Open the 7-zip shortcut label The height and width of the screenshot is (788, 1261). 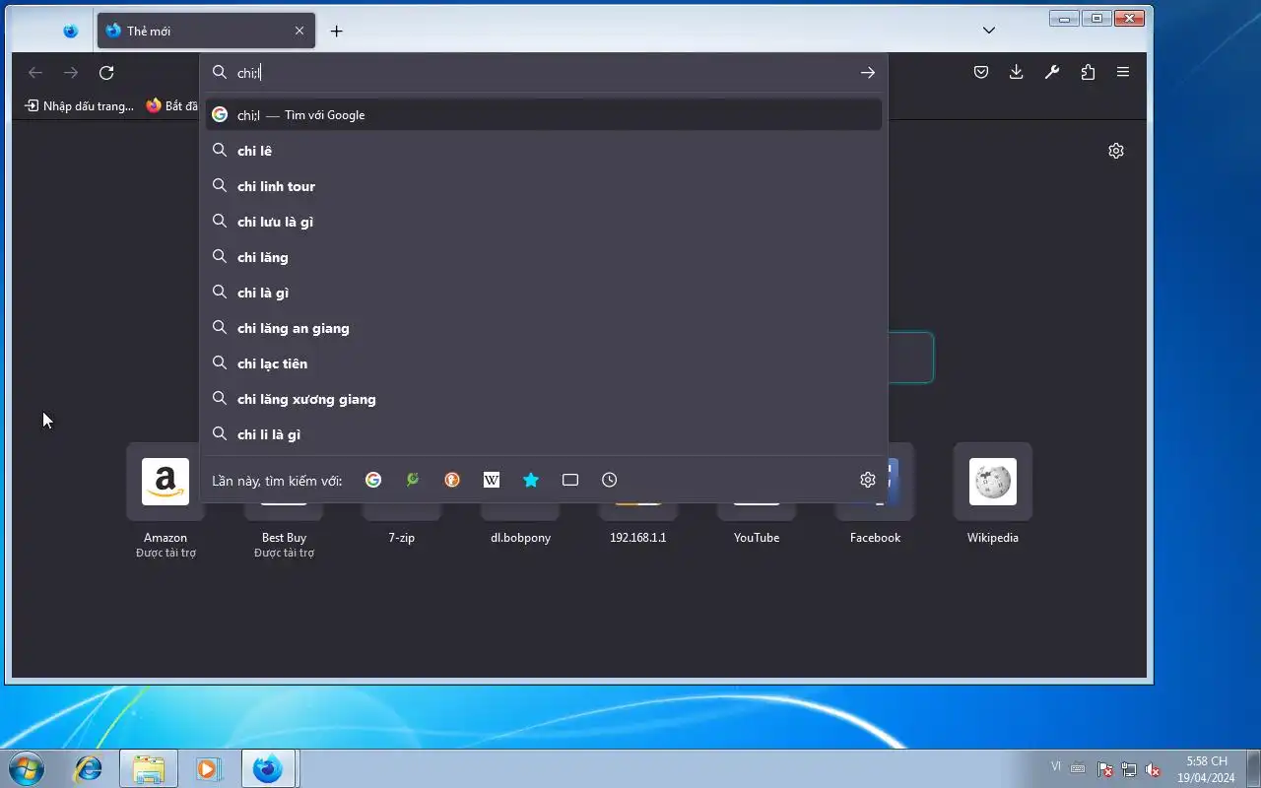[x=402, y=538]
